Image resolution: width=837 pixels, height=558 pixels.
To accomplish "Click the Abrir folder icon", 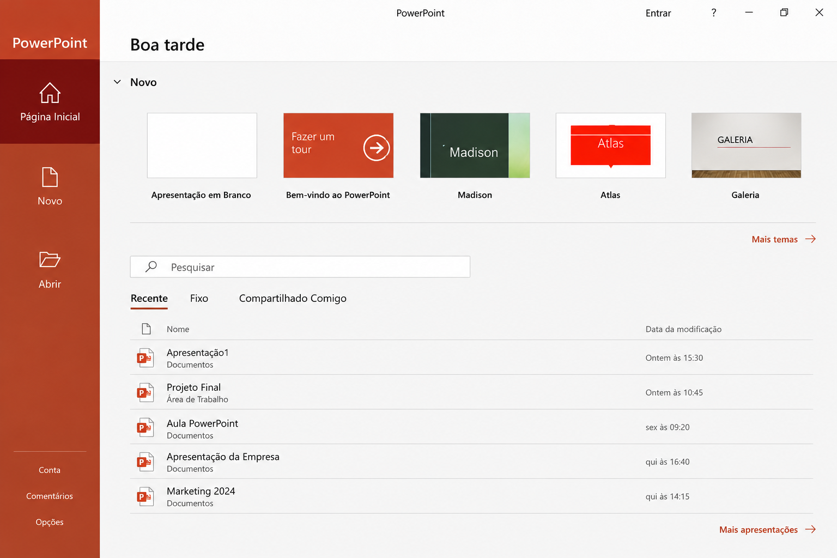I will [50, 259].
